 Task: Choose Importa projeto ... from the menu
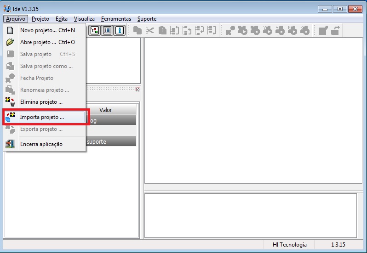pos(45,117)
